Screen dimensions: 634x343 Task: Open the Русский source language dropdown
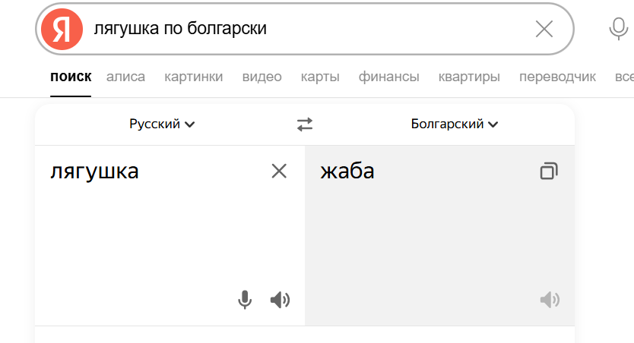pyautogui.click(x=162, y=124)
